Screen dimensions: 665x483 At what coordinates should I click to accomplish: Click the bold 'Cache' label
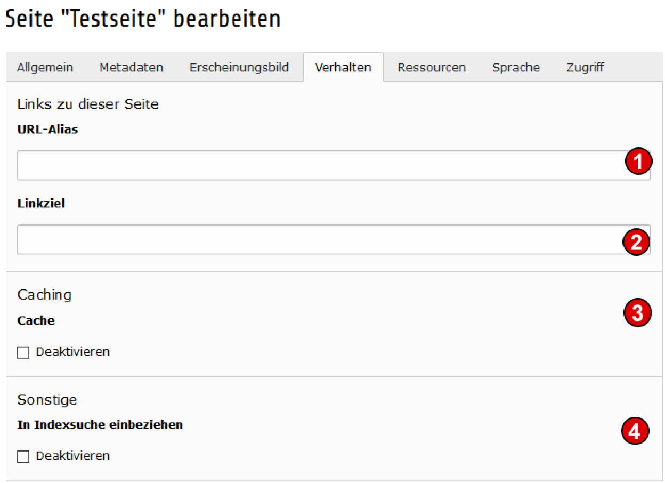pyautogui.click(x=36, y=320)
